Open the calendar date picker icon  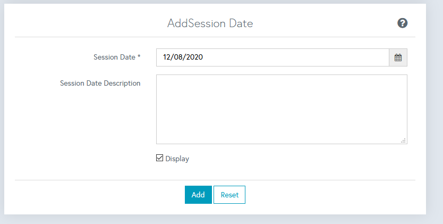[x=398, y=57]
